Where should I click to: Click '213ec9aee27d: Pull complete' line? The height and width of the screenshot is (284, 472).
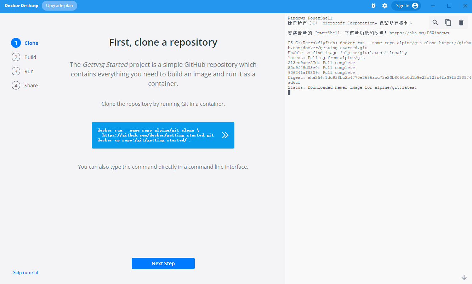pos(321,63)
